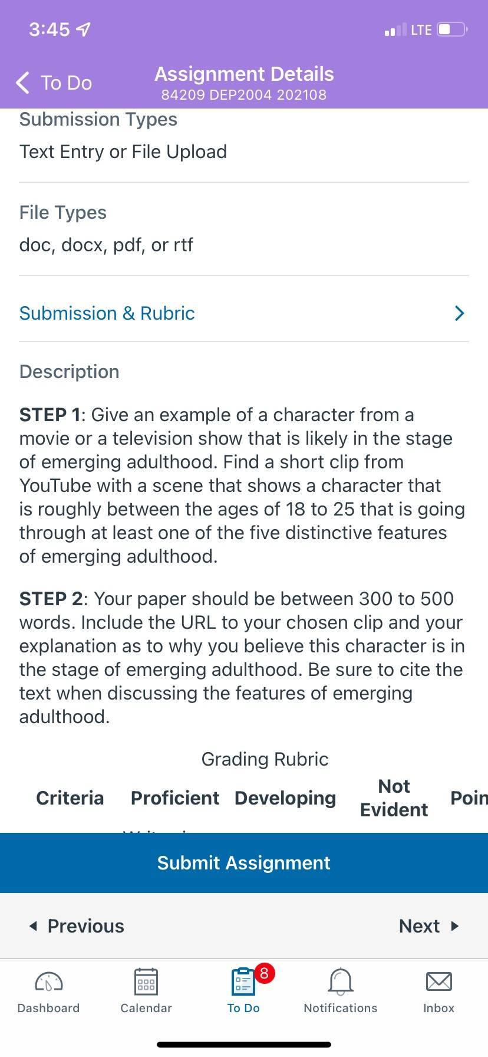
Task: Tap the location arrow beside the time
Action: [x=84, y=29]
